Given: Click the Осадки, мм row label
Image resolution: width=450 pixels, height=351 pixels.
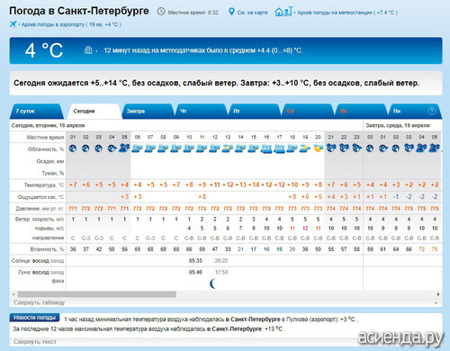Looking at the screenshot, I should click(50, 161).
